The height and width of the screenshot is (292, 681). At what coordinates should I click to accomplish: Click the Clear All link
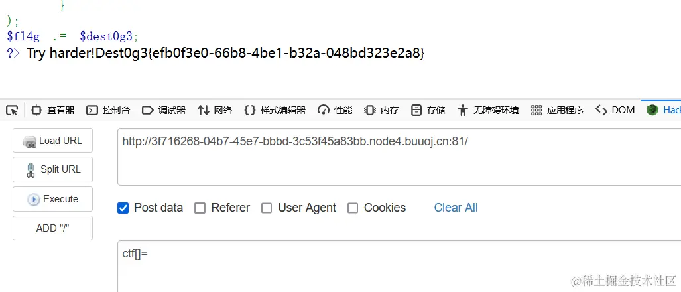point(456,208)
